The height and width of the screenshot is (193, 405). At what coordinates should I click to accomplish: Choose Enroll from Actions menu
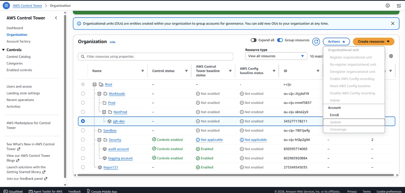click(x=354, y=115)
